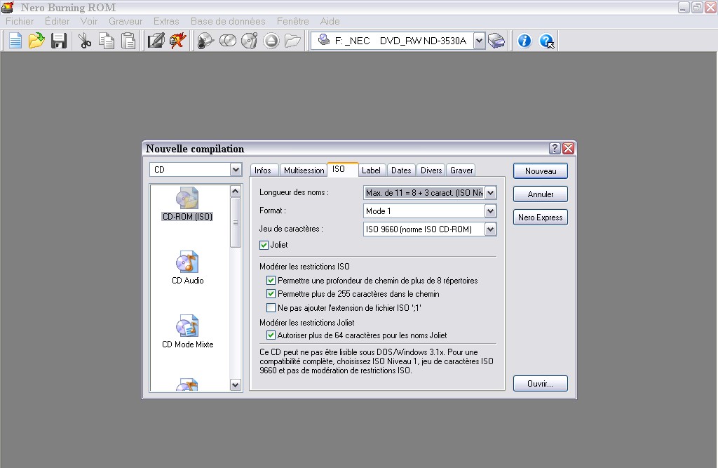Switch to the Graver tab

461,170
